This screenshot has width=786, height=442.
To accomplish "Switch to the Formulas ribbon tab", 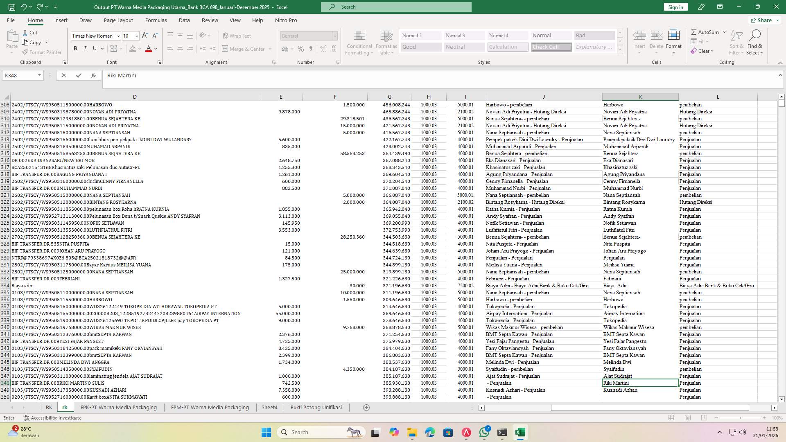I will 156,20.
